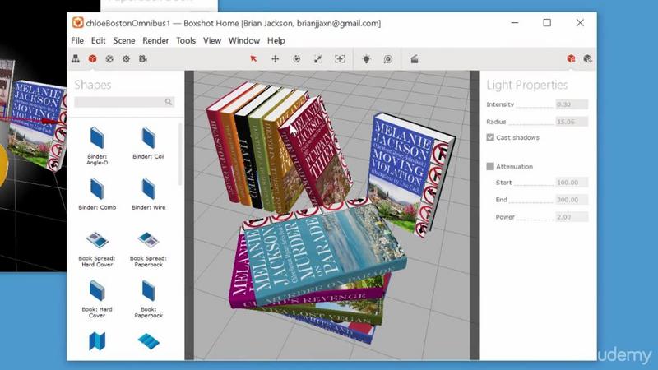The width and height of the screenshot is (658, 370).
Task: Pick the wavy blue sheet shape icon
Action: coord(149,341)
